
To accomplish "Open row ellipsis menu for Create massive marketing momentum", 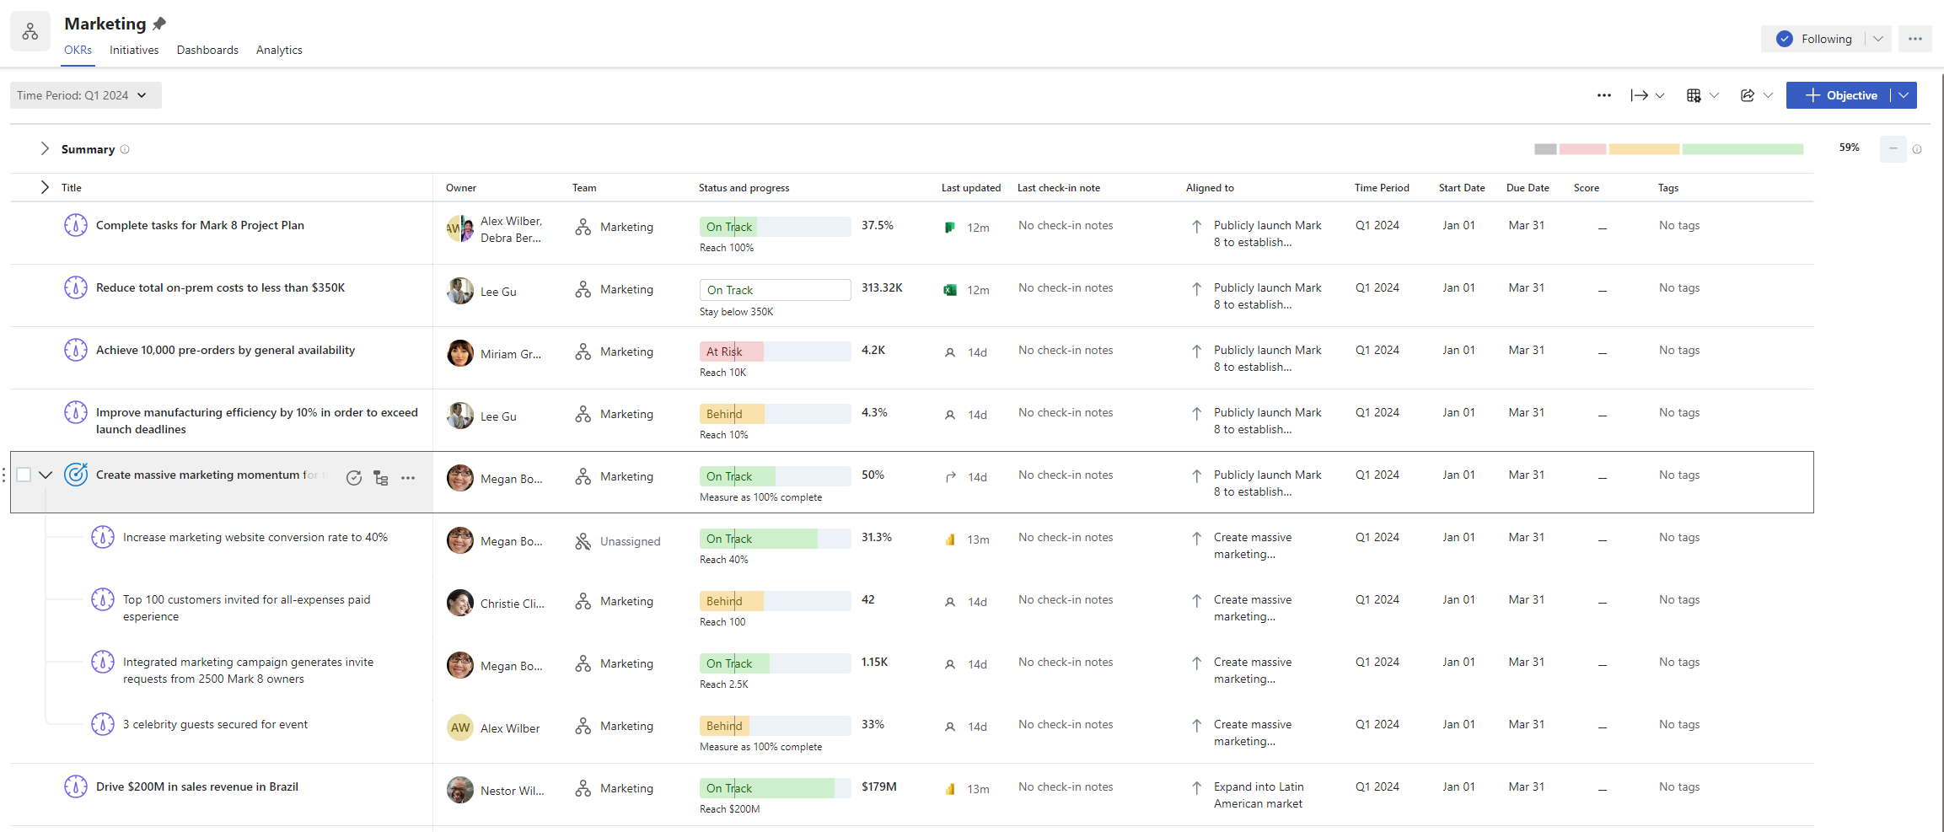I will [x=408, y=478].
